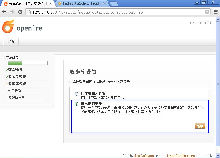Click 管理员帐户 step in sidebar
The height and width of the screenshot is (158, 220).
point(16,97)
